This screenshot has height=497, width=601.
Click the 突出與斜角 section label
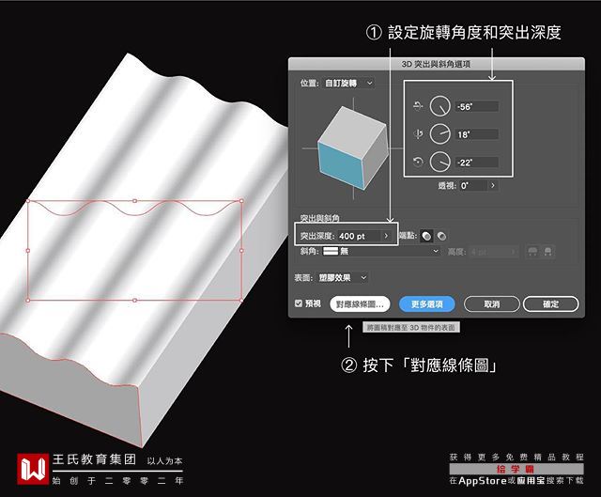coord(319,218)
